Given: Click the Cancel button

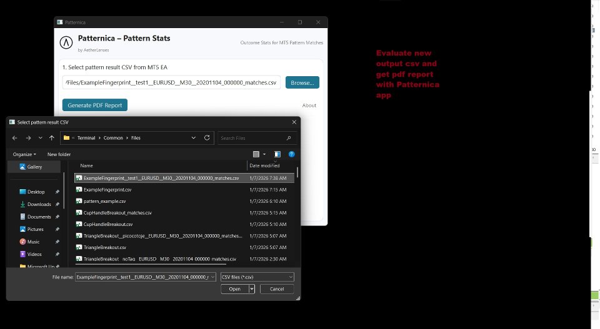Looking at the screenshot, I should 277,289.
